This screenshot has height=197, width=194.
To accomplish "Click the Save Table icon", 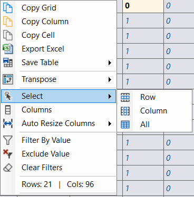I will pos(8,63).
